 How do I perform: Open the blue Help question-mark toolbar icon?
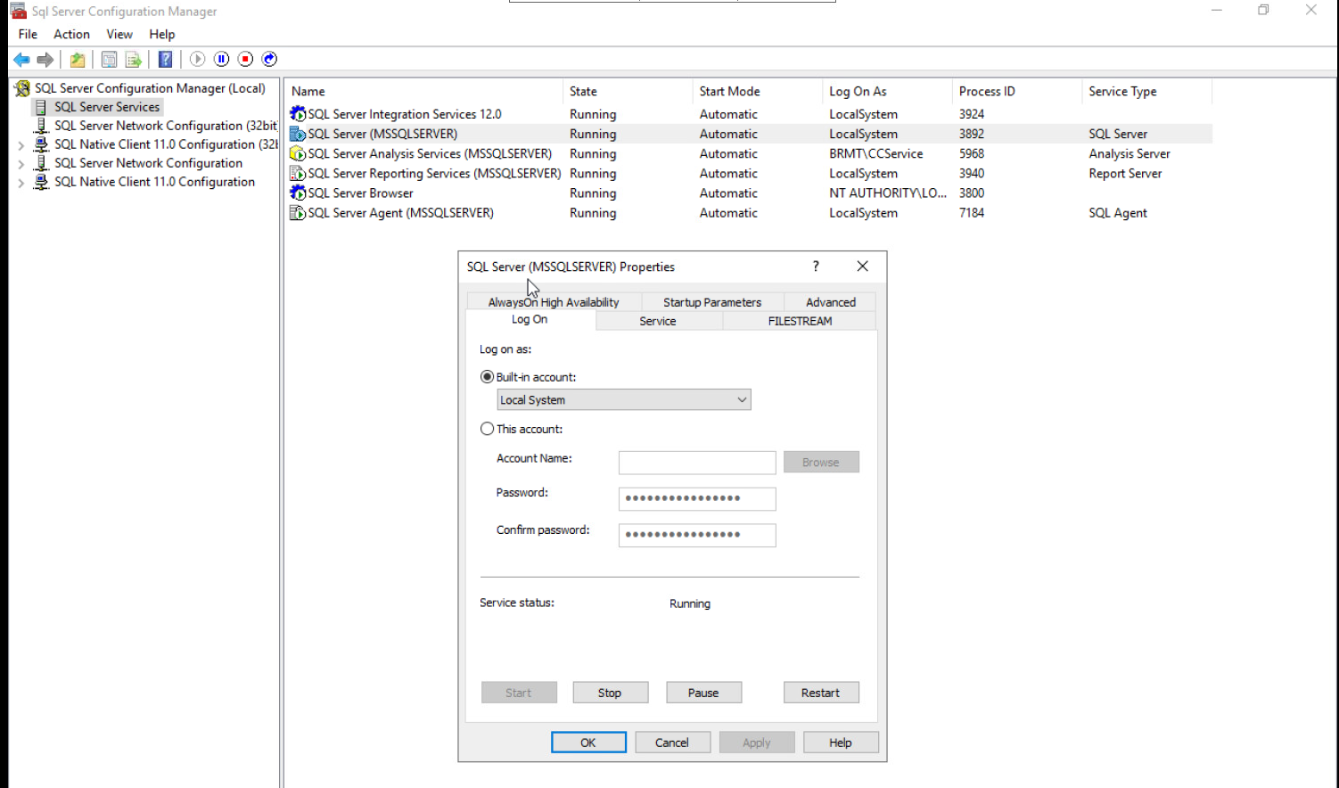click(x=165, y=60)
